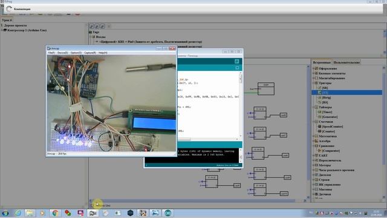
Task: Open the FLProg taskbar icon
Action: click(x=143, y=213)
